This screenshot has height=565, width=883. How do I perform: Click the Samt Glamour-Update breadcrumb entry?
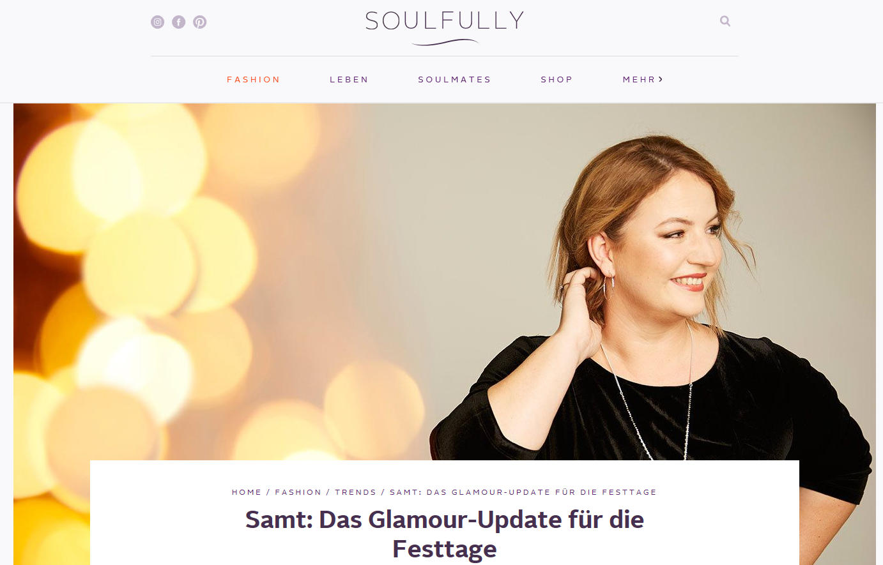coord(523,492)
